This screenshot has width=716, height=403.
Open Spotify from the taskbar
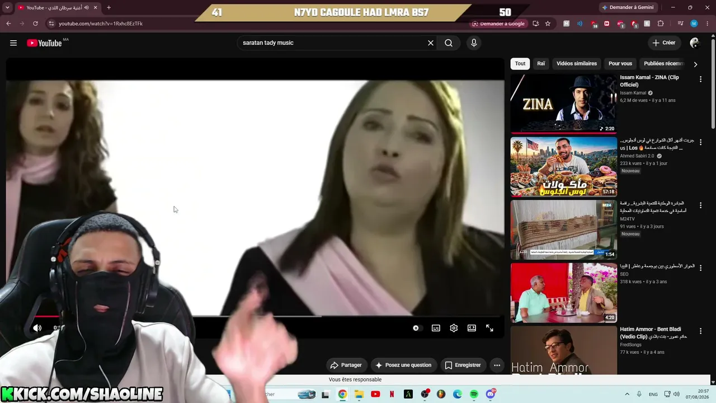(x=474, y=395)
